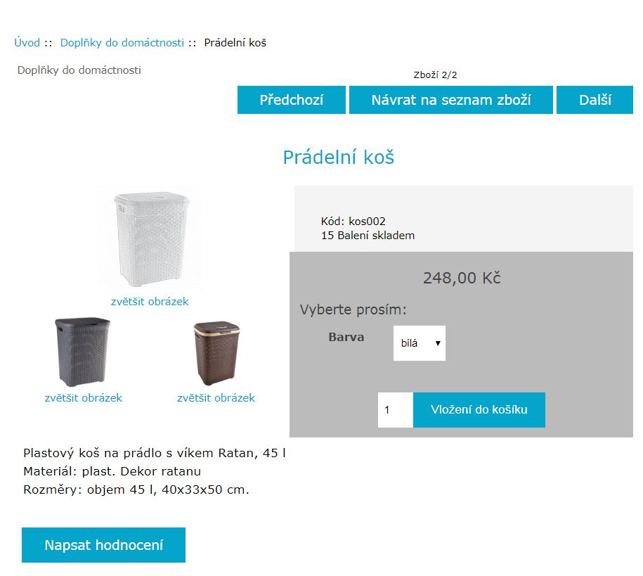
Task: Click zvětšit obrázek under white basket
Action: click(150, 301)
